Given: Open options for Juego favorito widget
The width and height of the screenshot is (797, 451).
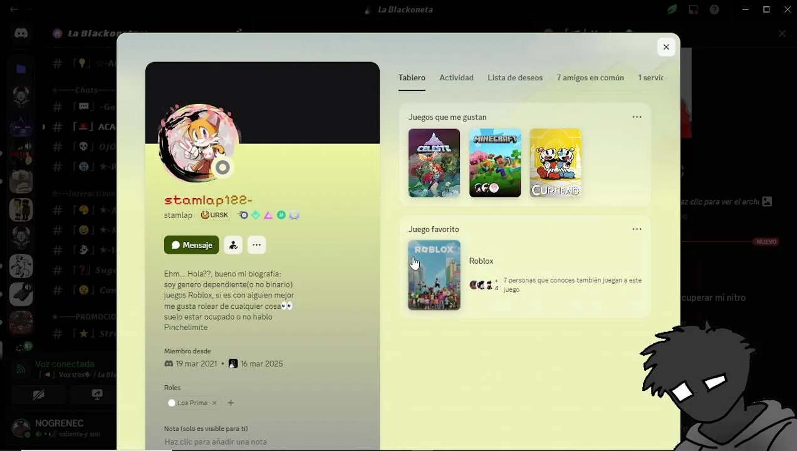Looking at the screenshot, I should [637, 229].
